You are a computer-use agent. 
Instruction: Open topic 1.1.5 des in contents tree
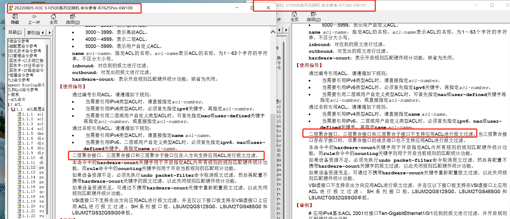pos(30,133)
